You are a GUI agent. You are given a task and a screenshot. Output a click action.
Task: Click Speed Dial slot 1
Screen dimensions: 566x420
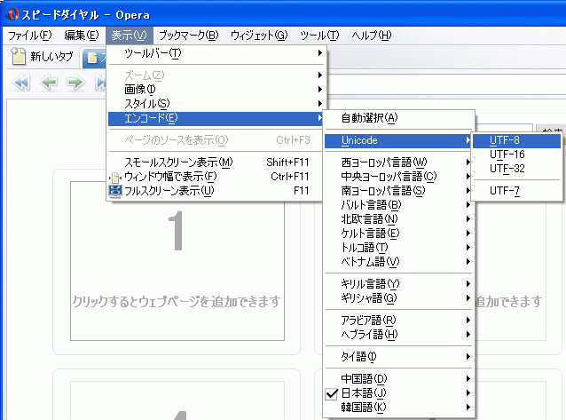[x=177, y=261]
